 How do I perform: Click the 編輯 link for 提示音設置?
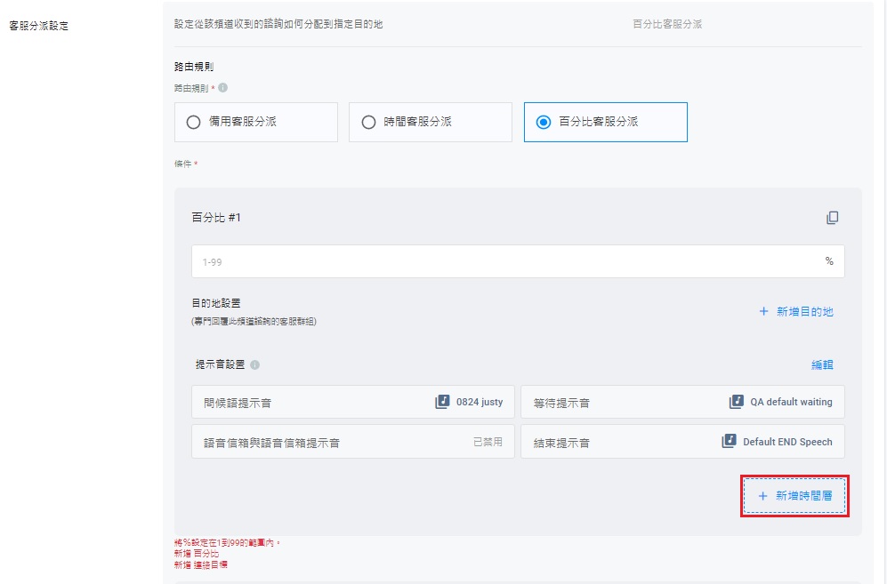[823, 364]
